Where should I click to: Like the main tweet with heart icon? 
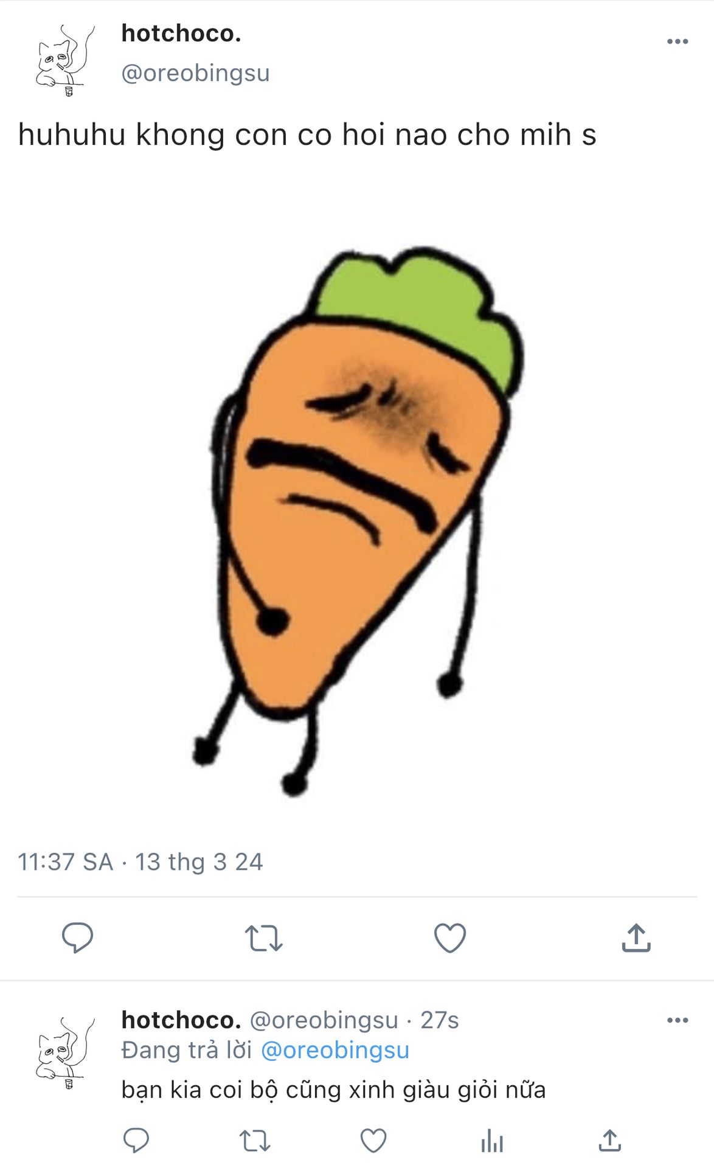tap(450, 937)
